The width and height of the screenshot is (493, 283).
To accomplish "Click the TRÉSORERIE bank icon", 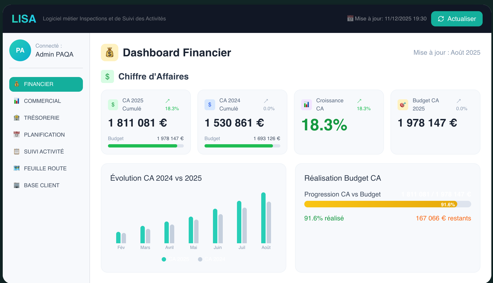I will pyautogui.click(x=17, y=118).
